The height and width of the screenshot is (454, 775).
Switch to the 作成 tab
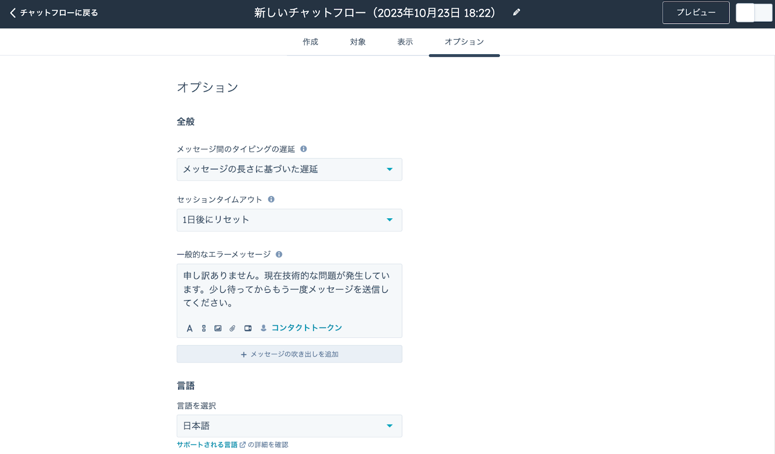[310, 42]
